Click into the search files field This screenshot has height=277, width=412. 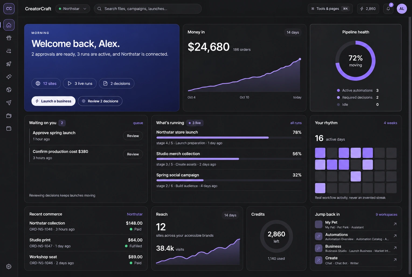148,9
